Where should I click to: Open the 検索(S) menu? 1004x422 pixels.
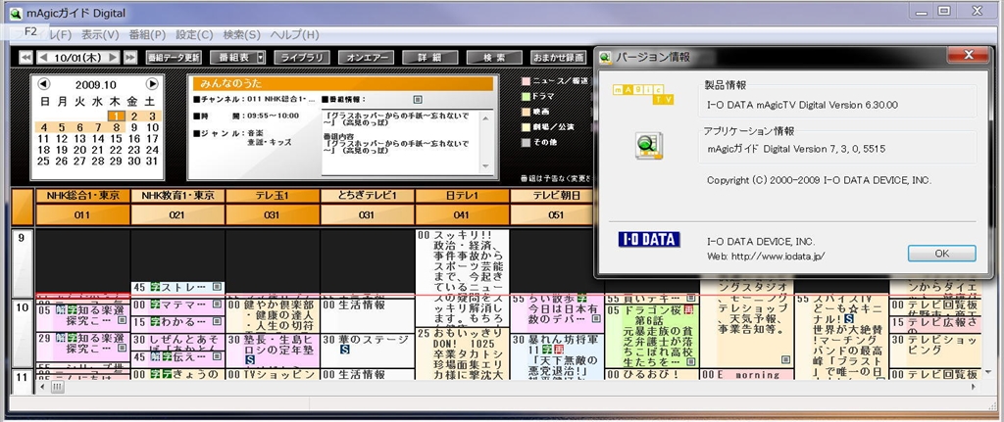click(x=241, y=34)
